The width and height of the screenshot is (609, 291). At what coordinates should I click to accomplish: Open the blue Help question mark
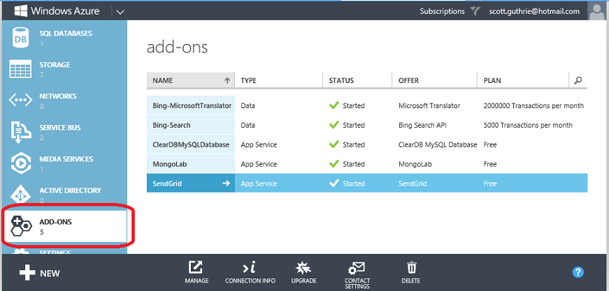point(578,272)
